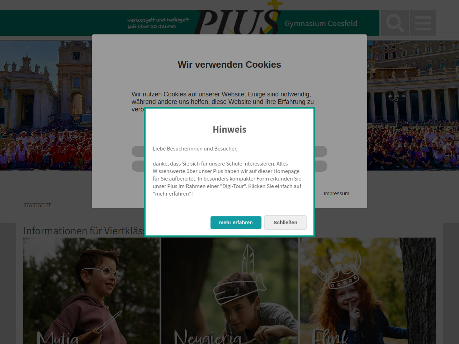Click the 'Gymnasium Coesfeld' header text
Viewport: 459px width, 344px height.
[321, 24]
